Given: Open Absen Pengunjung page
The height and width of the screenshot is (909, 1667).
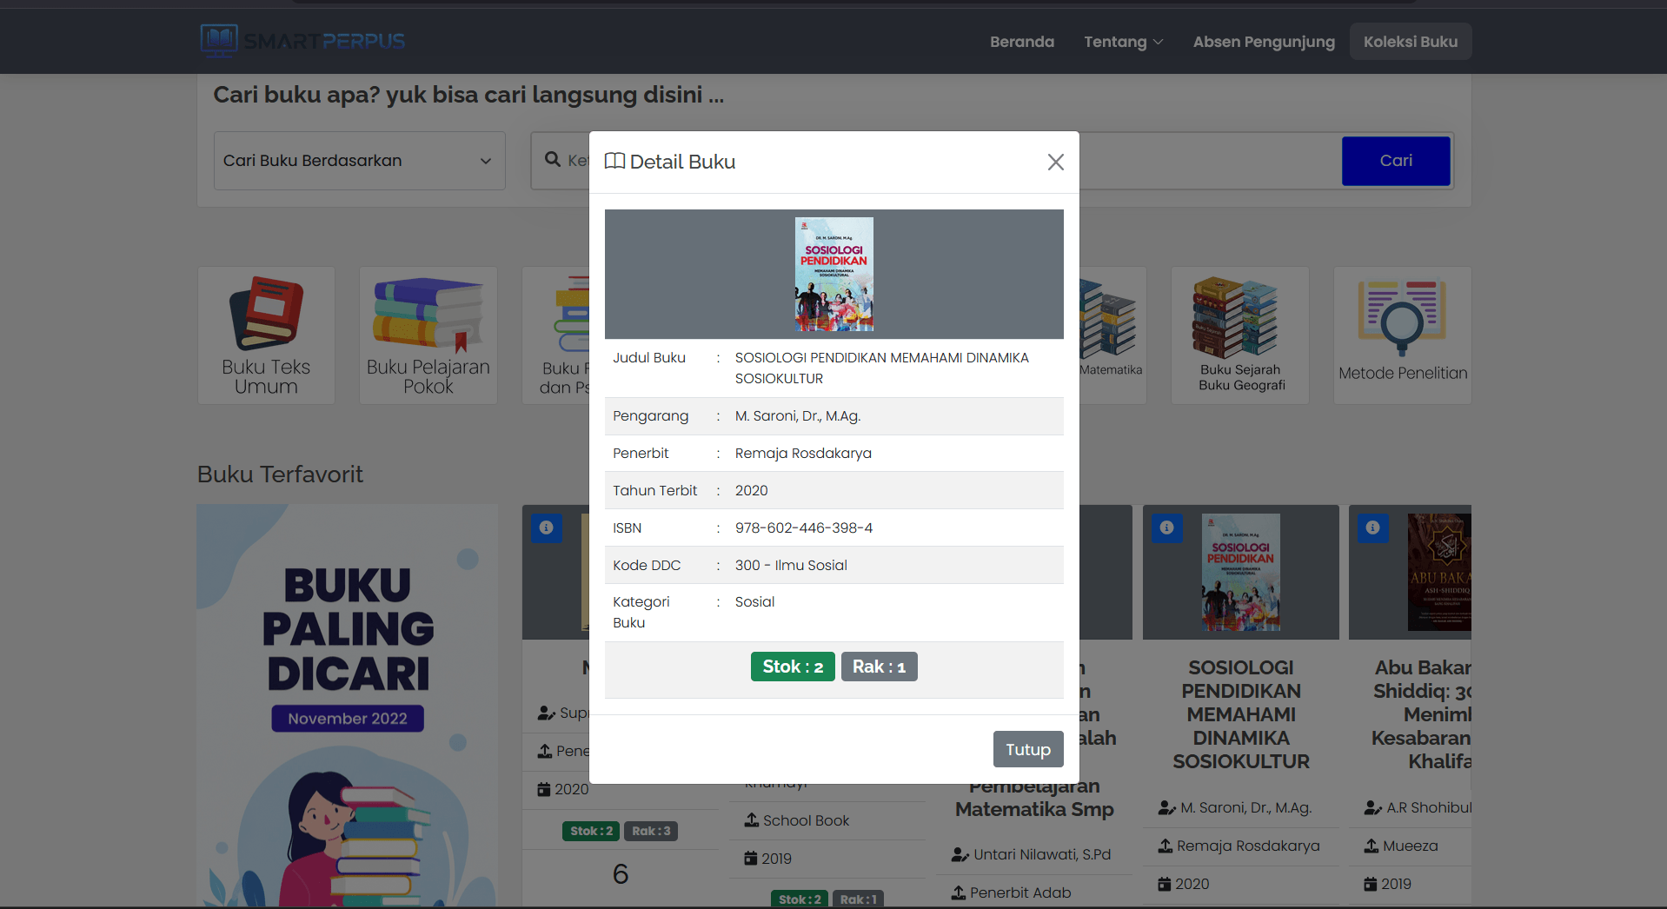Looking at the screenshot, I should (x=1264, y=42).
